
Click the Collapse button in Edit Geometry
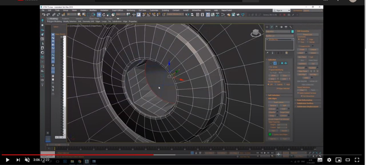(x=314, y=49)
